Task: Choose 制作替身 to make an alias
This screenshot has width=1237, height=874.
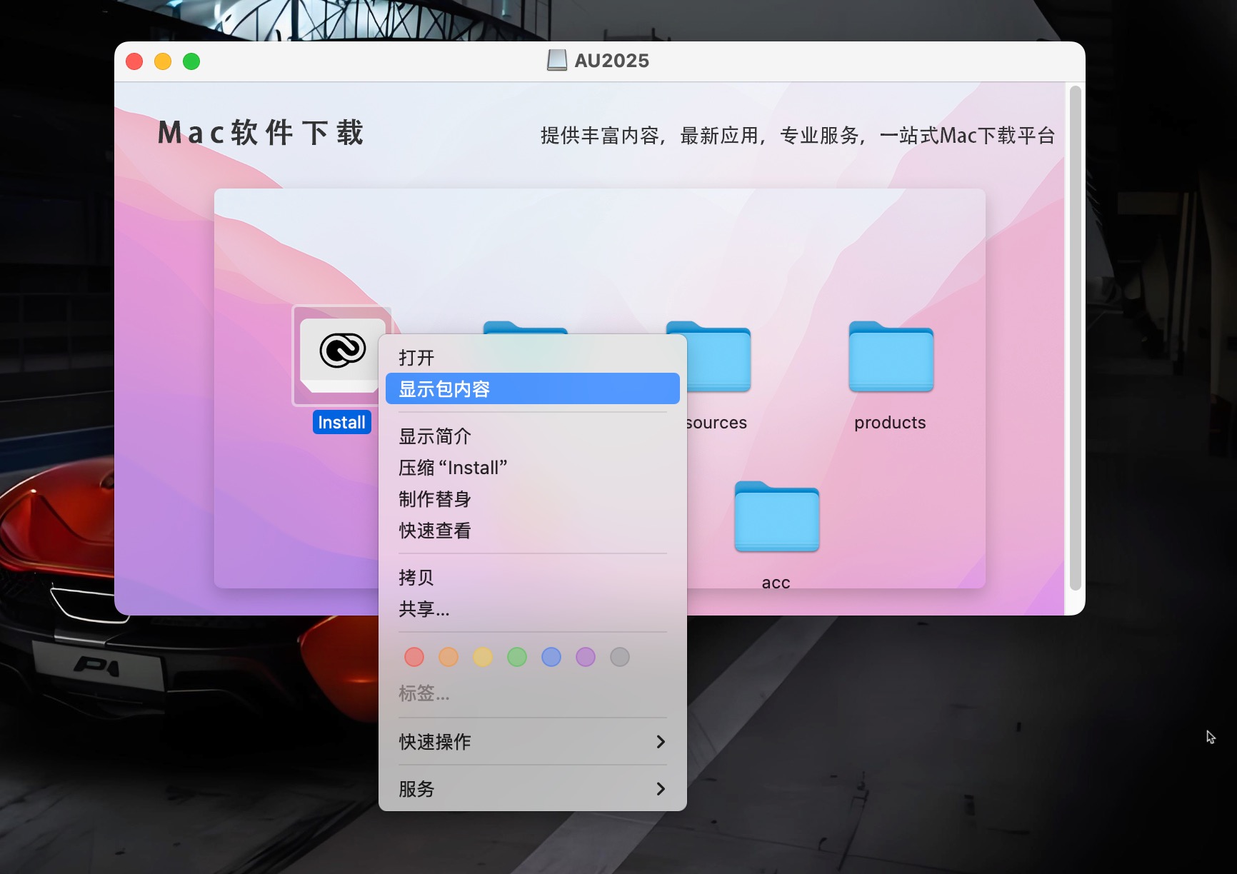Action: 435,499
